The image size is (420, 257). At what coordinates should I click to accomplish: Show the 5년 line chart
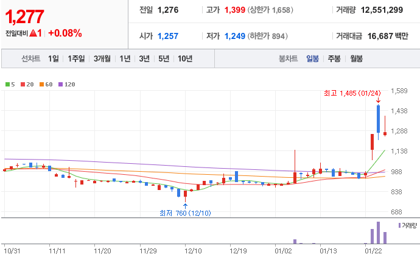(x=164, y=58)
